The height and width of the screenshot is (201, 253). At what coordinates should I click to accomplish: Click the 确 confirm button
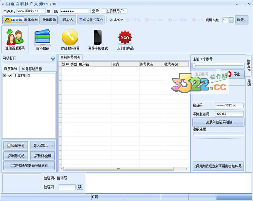pos(80,187)
